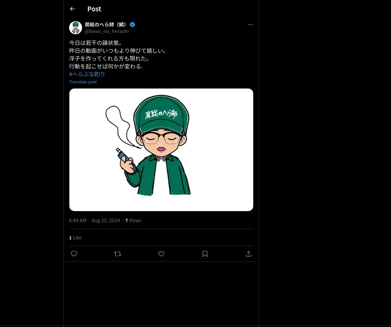
Task: Repost this post via the retweet icon
Action: pos(118,254)
